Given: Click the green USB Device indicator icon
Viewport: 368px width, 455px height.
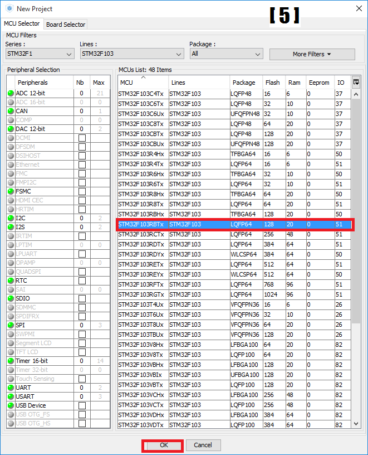Looking at the screenshot, I should [x=11, y=406].
